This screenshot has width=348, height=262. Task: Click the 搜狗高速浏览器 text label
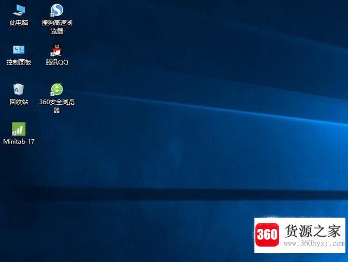[x=57, y=27]
